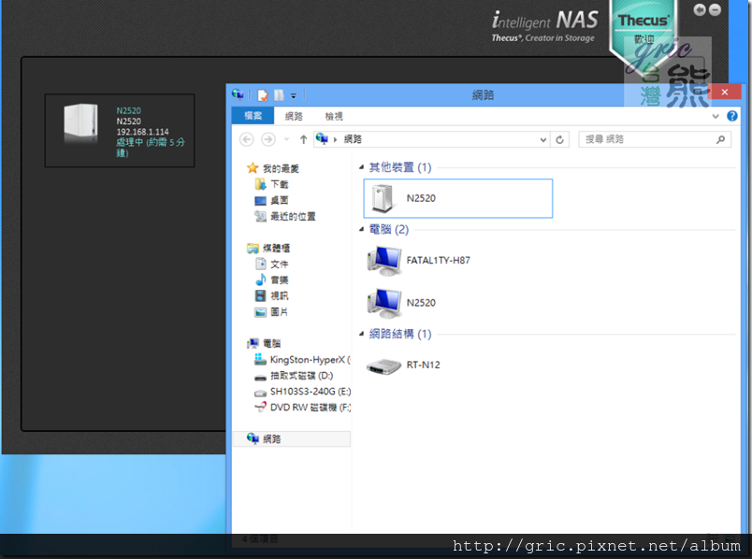752x559 pixels.
Task: Expand breadcrumb arrow before 網路
Action: tap(335, 139)
